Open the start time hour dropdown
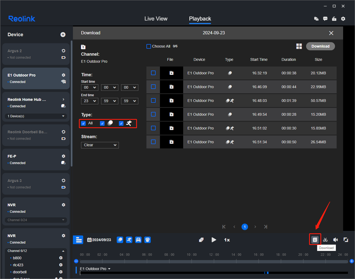The height and width of the screenshot is (279, 355). 90,87
